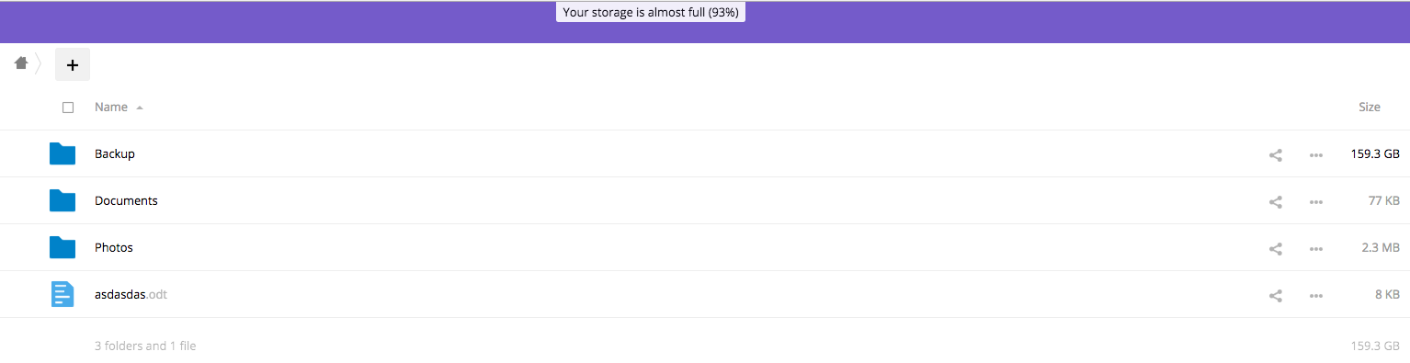Open the asdasdas.odt document icon
The width and height of the screenshot is (1410, 363).
click(x=62, y=294)
